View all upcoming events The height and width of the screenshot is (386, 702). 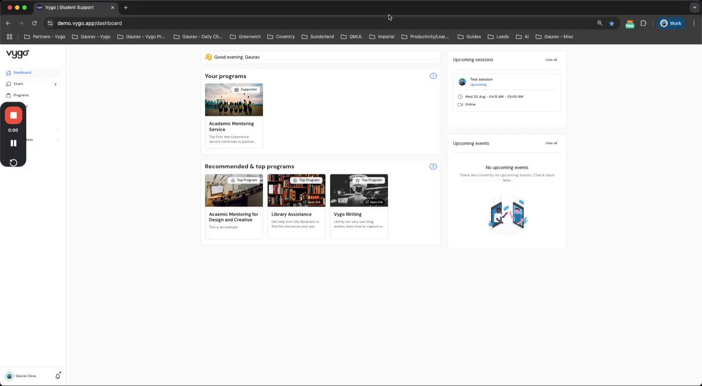(551, 143)
